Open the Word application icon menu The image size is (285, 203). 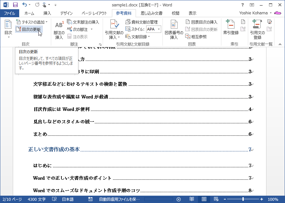[6, 5]
